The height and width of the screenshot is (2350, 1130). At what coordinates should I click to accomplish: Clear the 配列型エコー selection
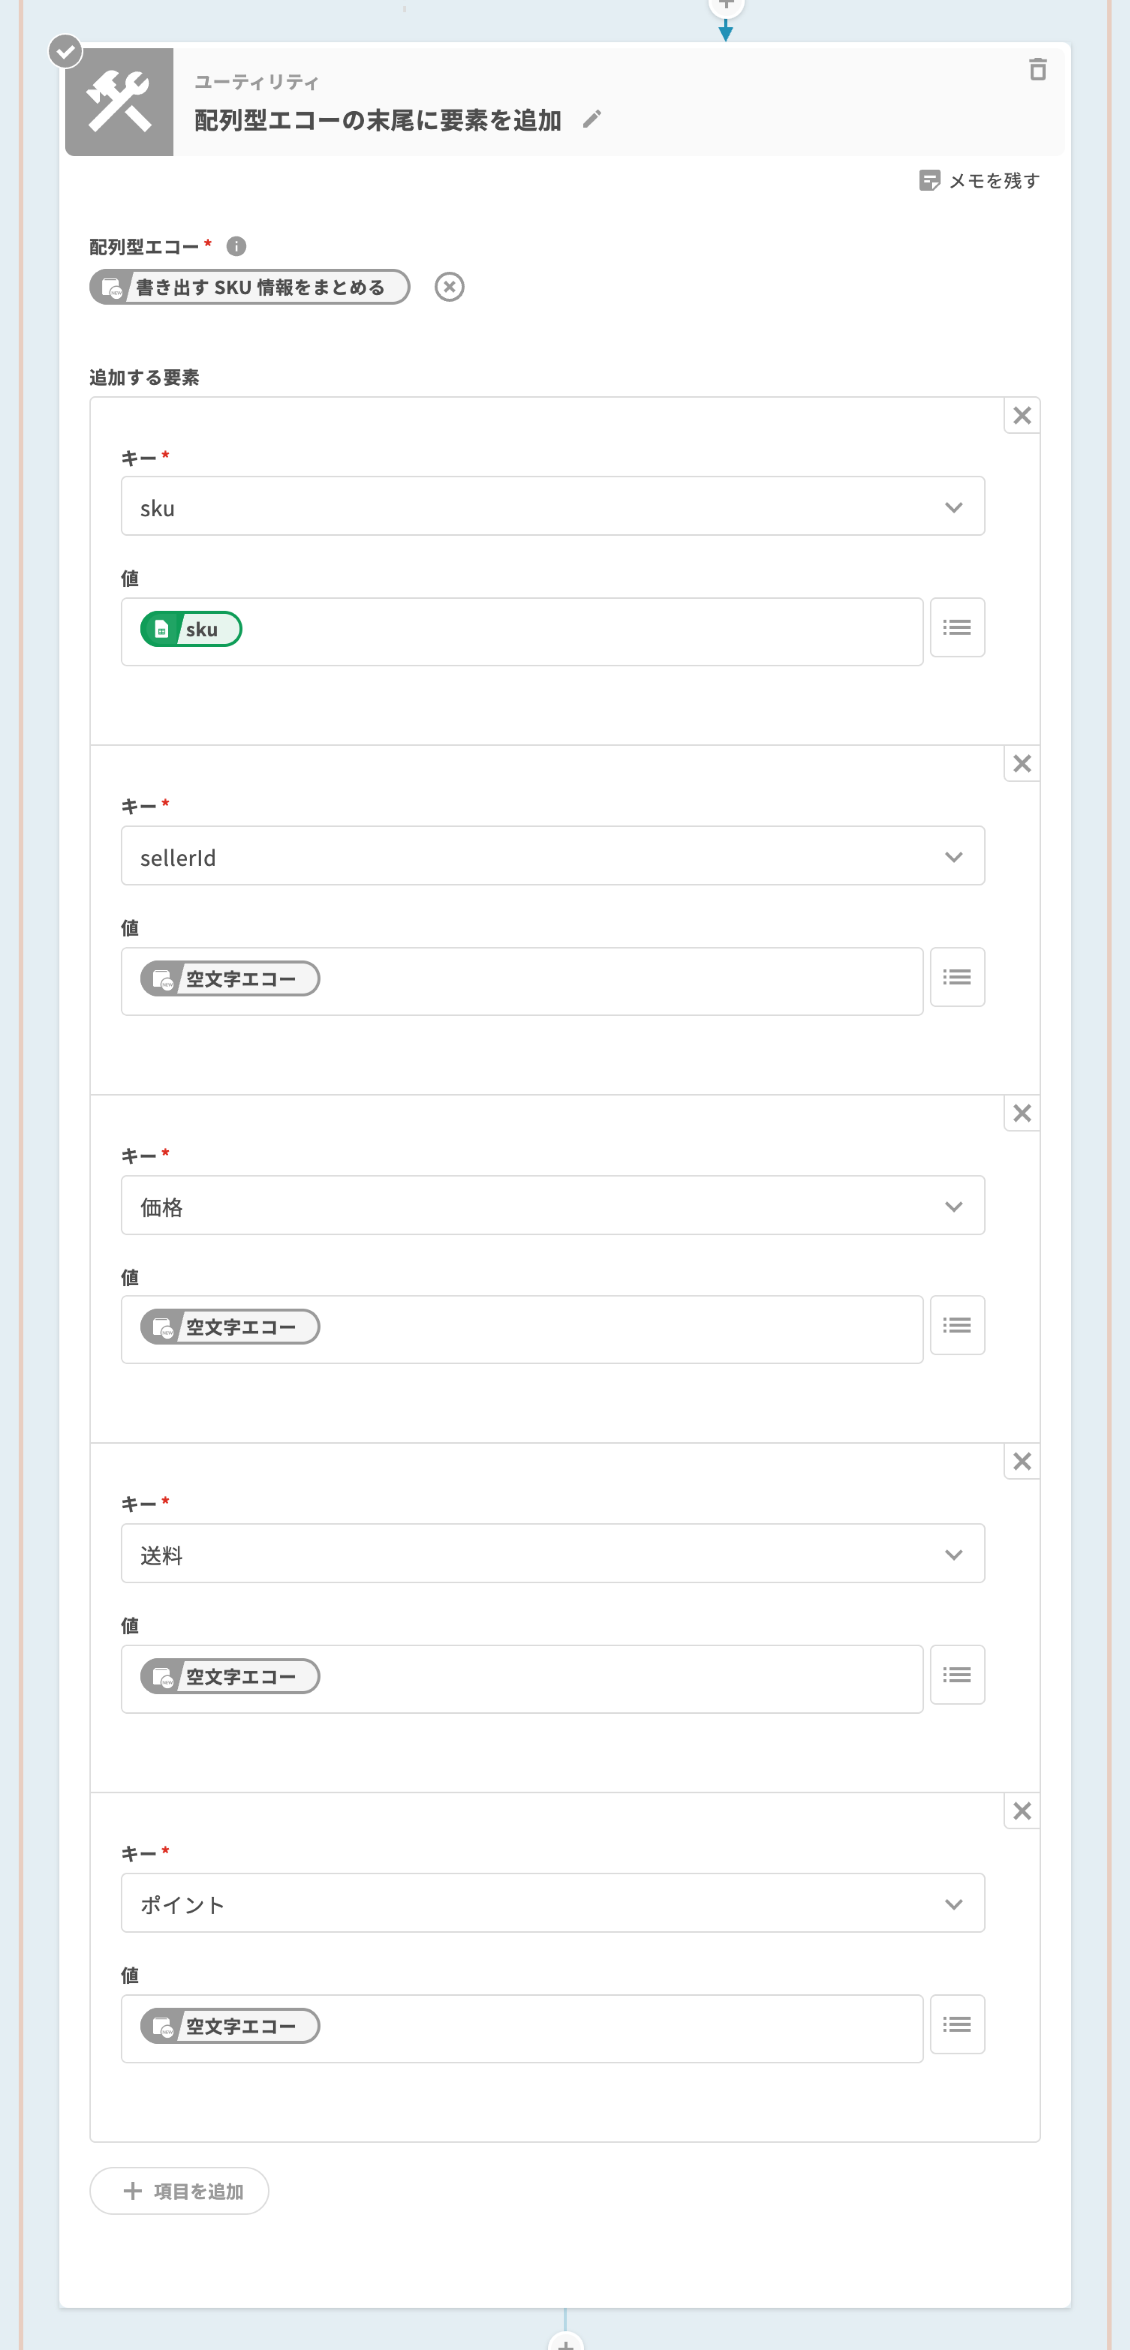click(x=448, y=287)
